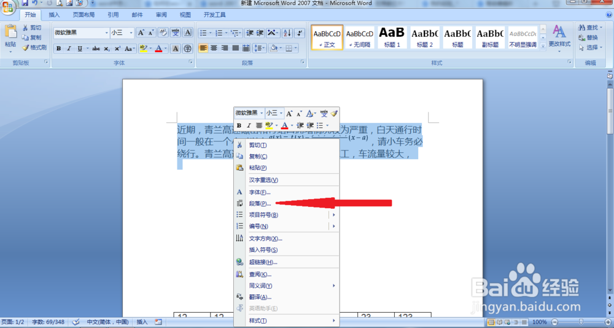Image resolution: width=614 pixels, height=328 pixels.
Task: Save document via quick access toolbar
Action: (x=25, y=4)
